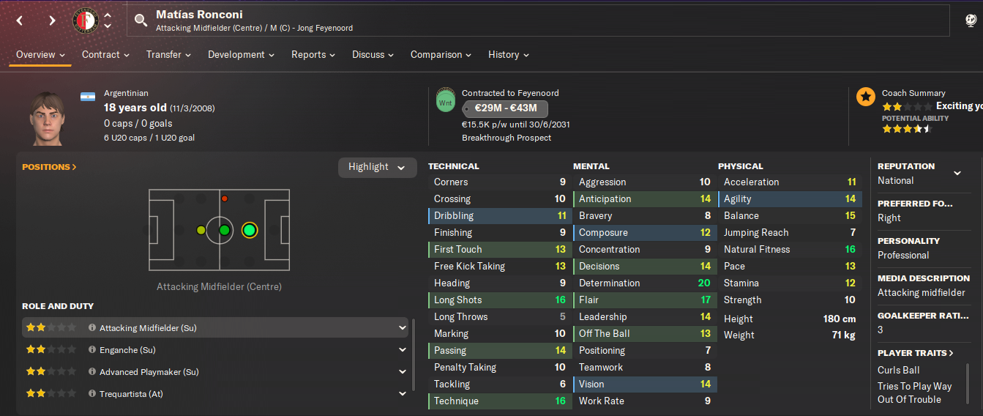983x416 pixels.
Task: Open the PLAYER TRAITS link
Action: pos(916,353)
